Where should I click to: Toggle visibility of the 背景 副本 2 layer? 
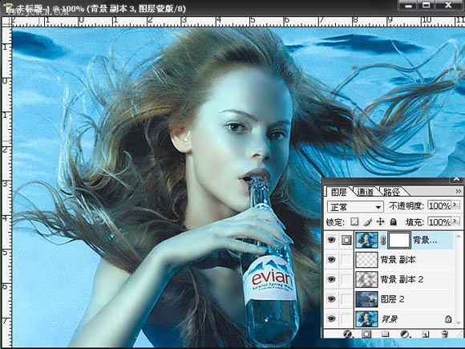(x=331, y=279)
